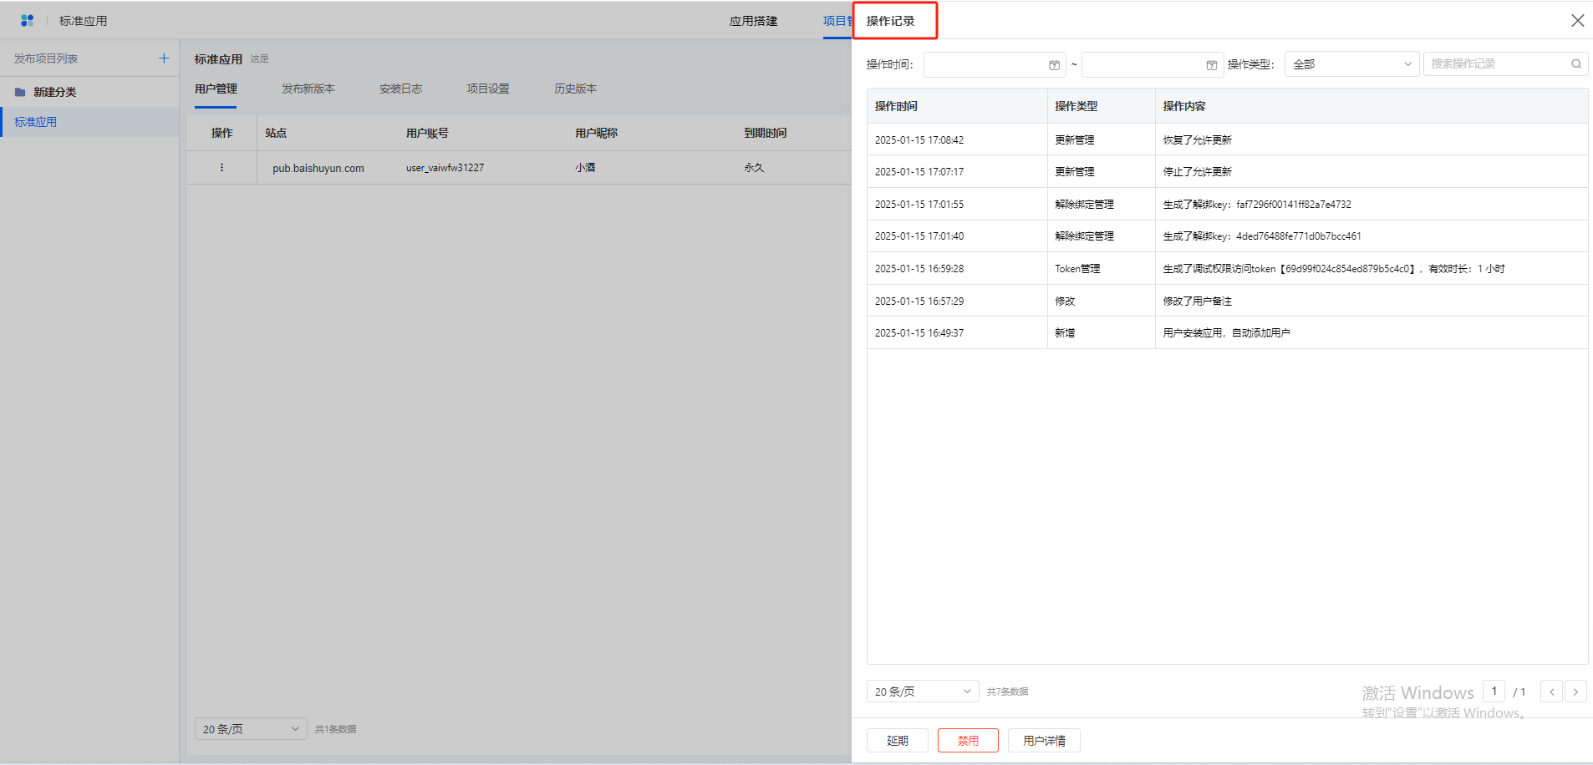Switch to the 发布新版本 tab
This screenshot has height=765, width=1593.
point(308,89)
